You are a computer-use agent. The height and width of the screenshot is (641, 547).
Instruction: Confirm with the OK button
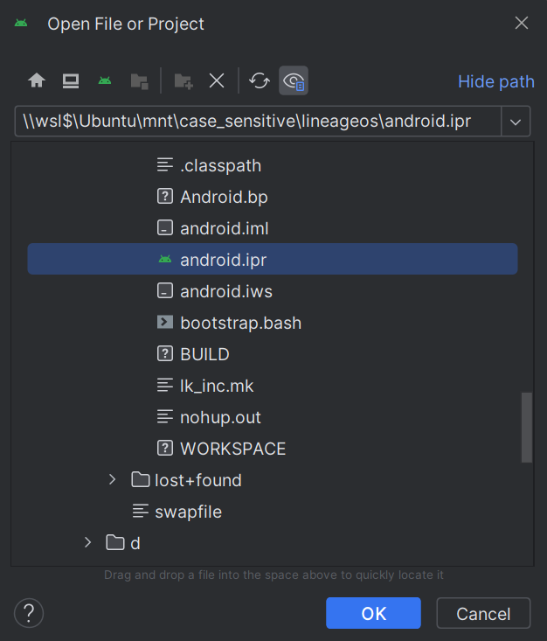373,613
